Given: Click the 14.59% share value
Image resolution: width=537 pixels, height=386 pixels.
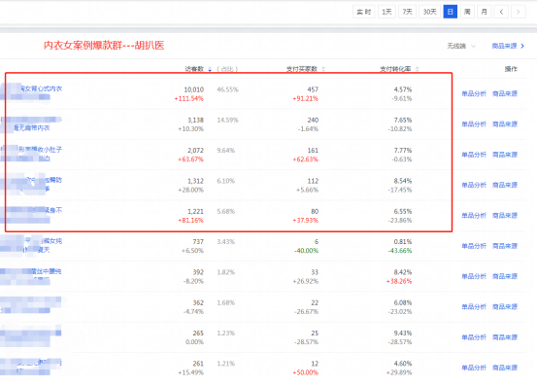Looking at the screenshot, I should [228, 121].
